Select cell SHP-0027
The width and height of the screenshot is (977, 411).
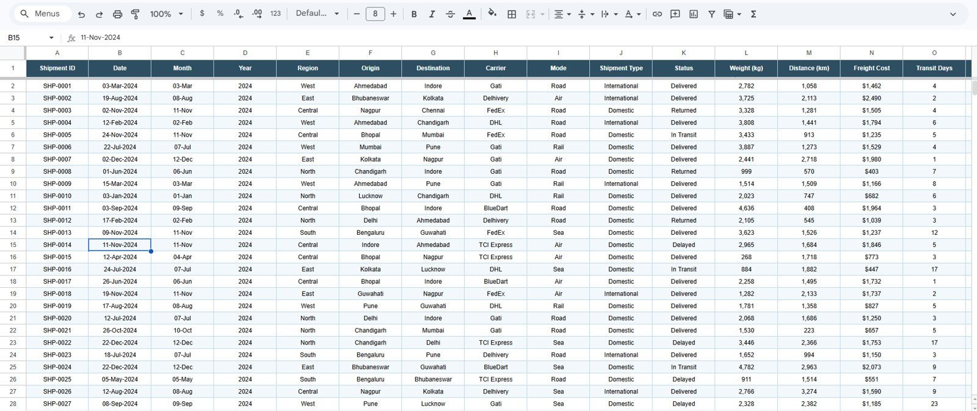(57, 404)
